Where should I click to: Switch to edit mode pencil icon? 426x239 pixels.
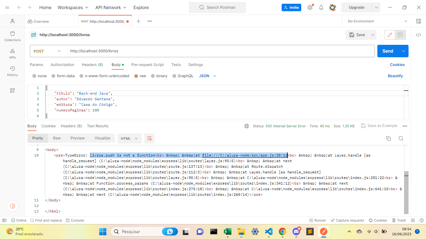pyautogui.click(x=390, y=35)
